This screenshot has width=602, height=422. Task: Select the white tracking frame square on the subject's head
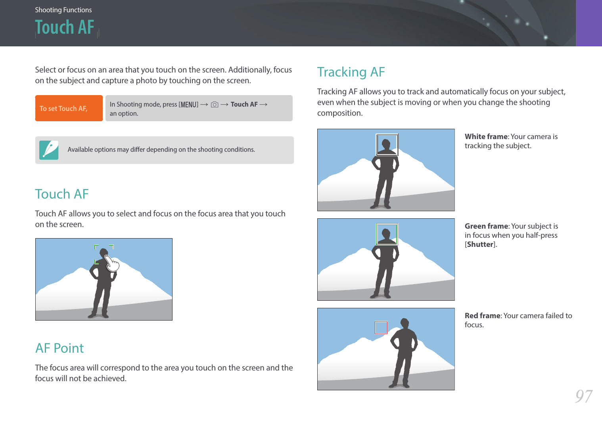(387, 145)
